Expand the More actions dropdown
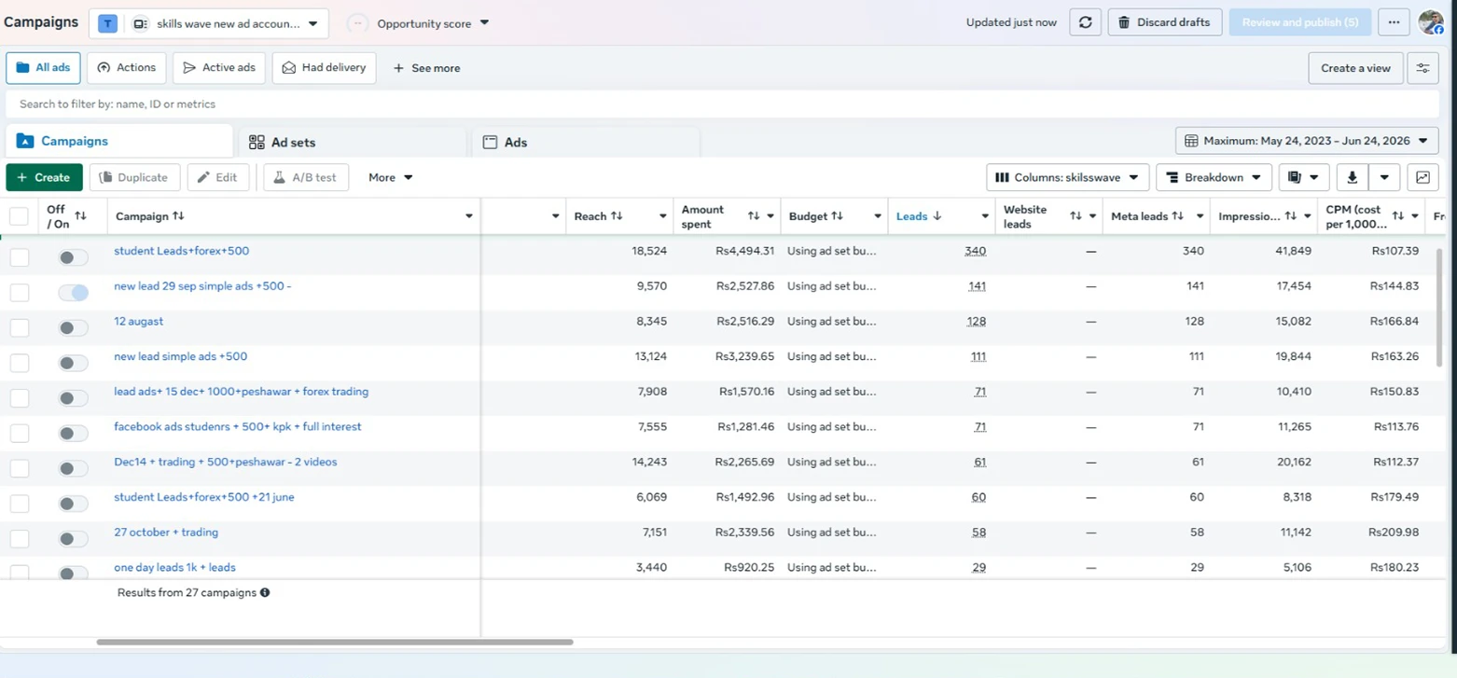1457x678 pixels. (x=390, y=177)
